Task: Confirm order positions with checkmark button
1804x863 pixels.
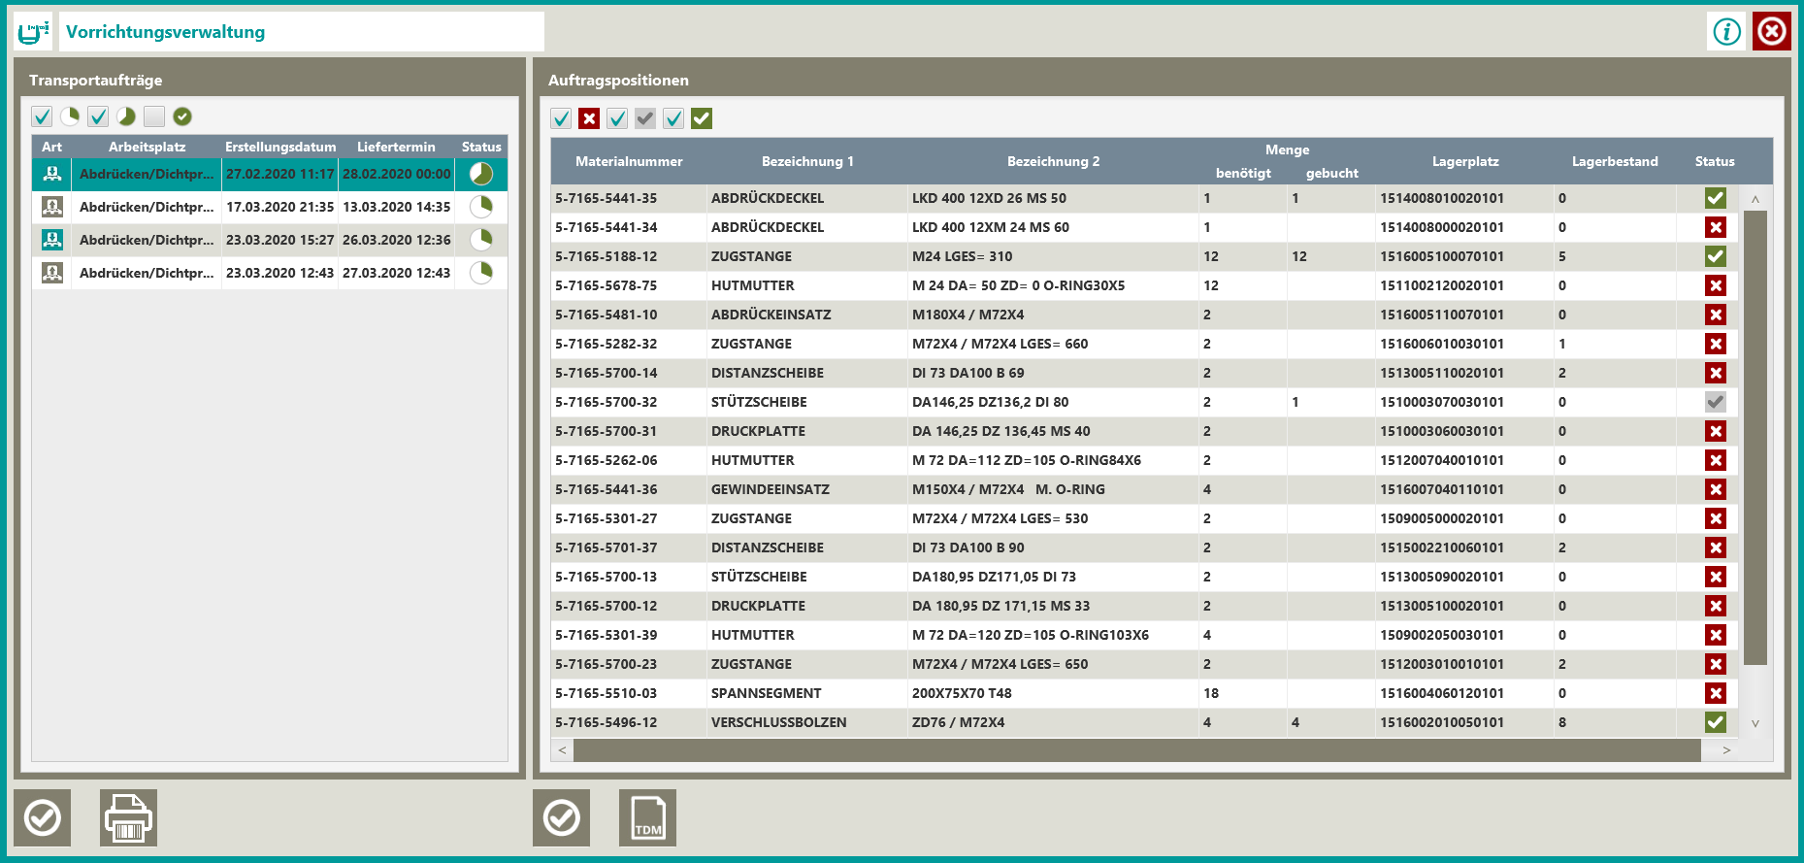Action: click(x=561, y=817)
